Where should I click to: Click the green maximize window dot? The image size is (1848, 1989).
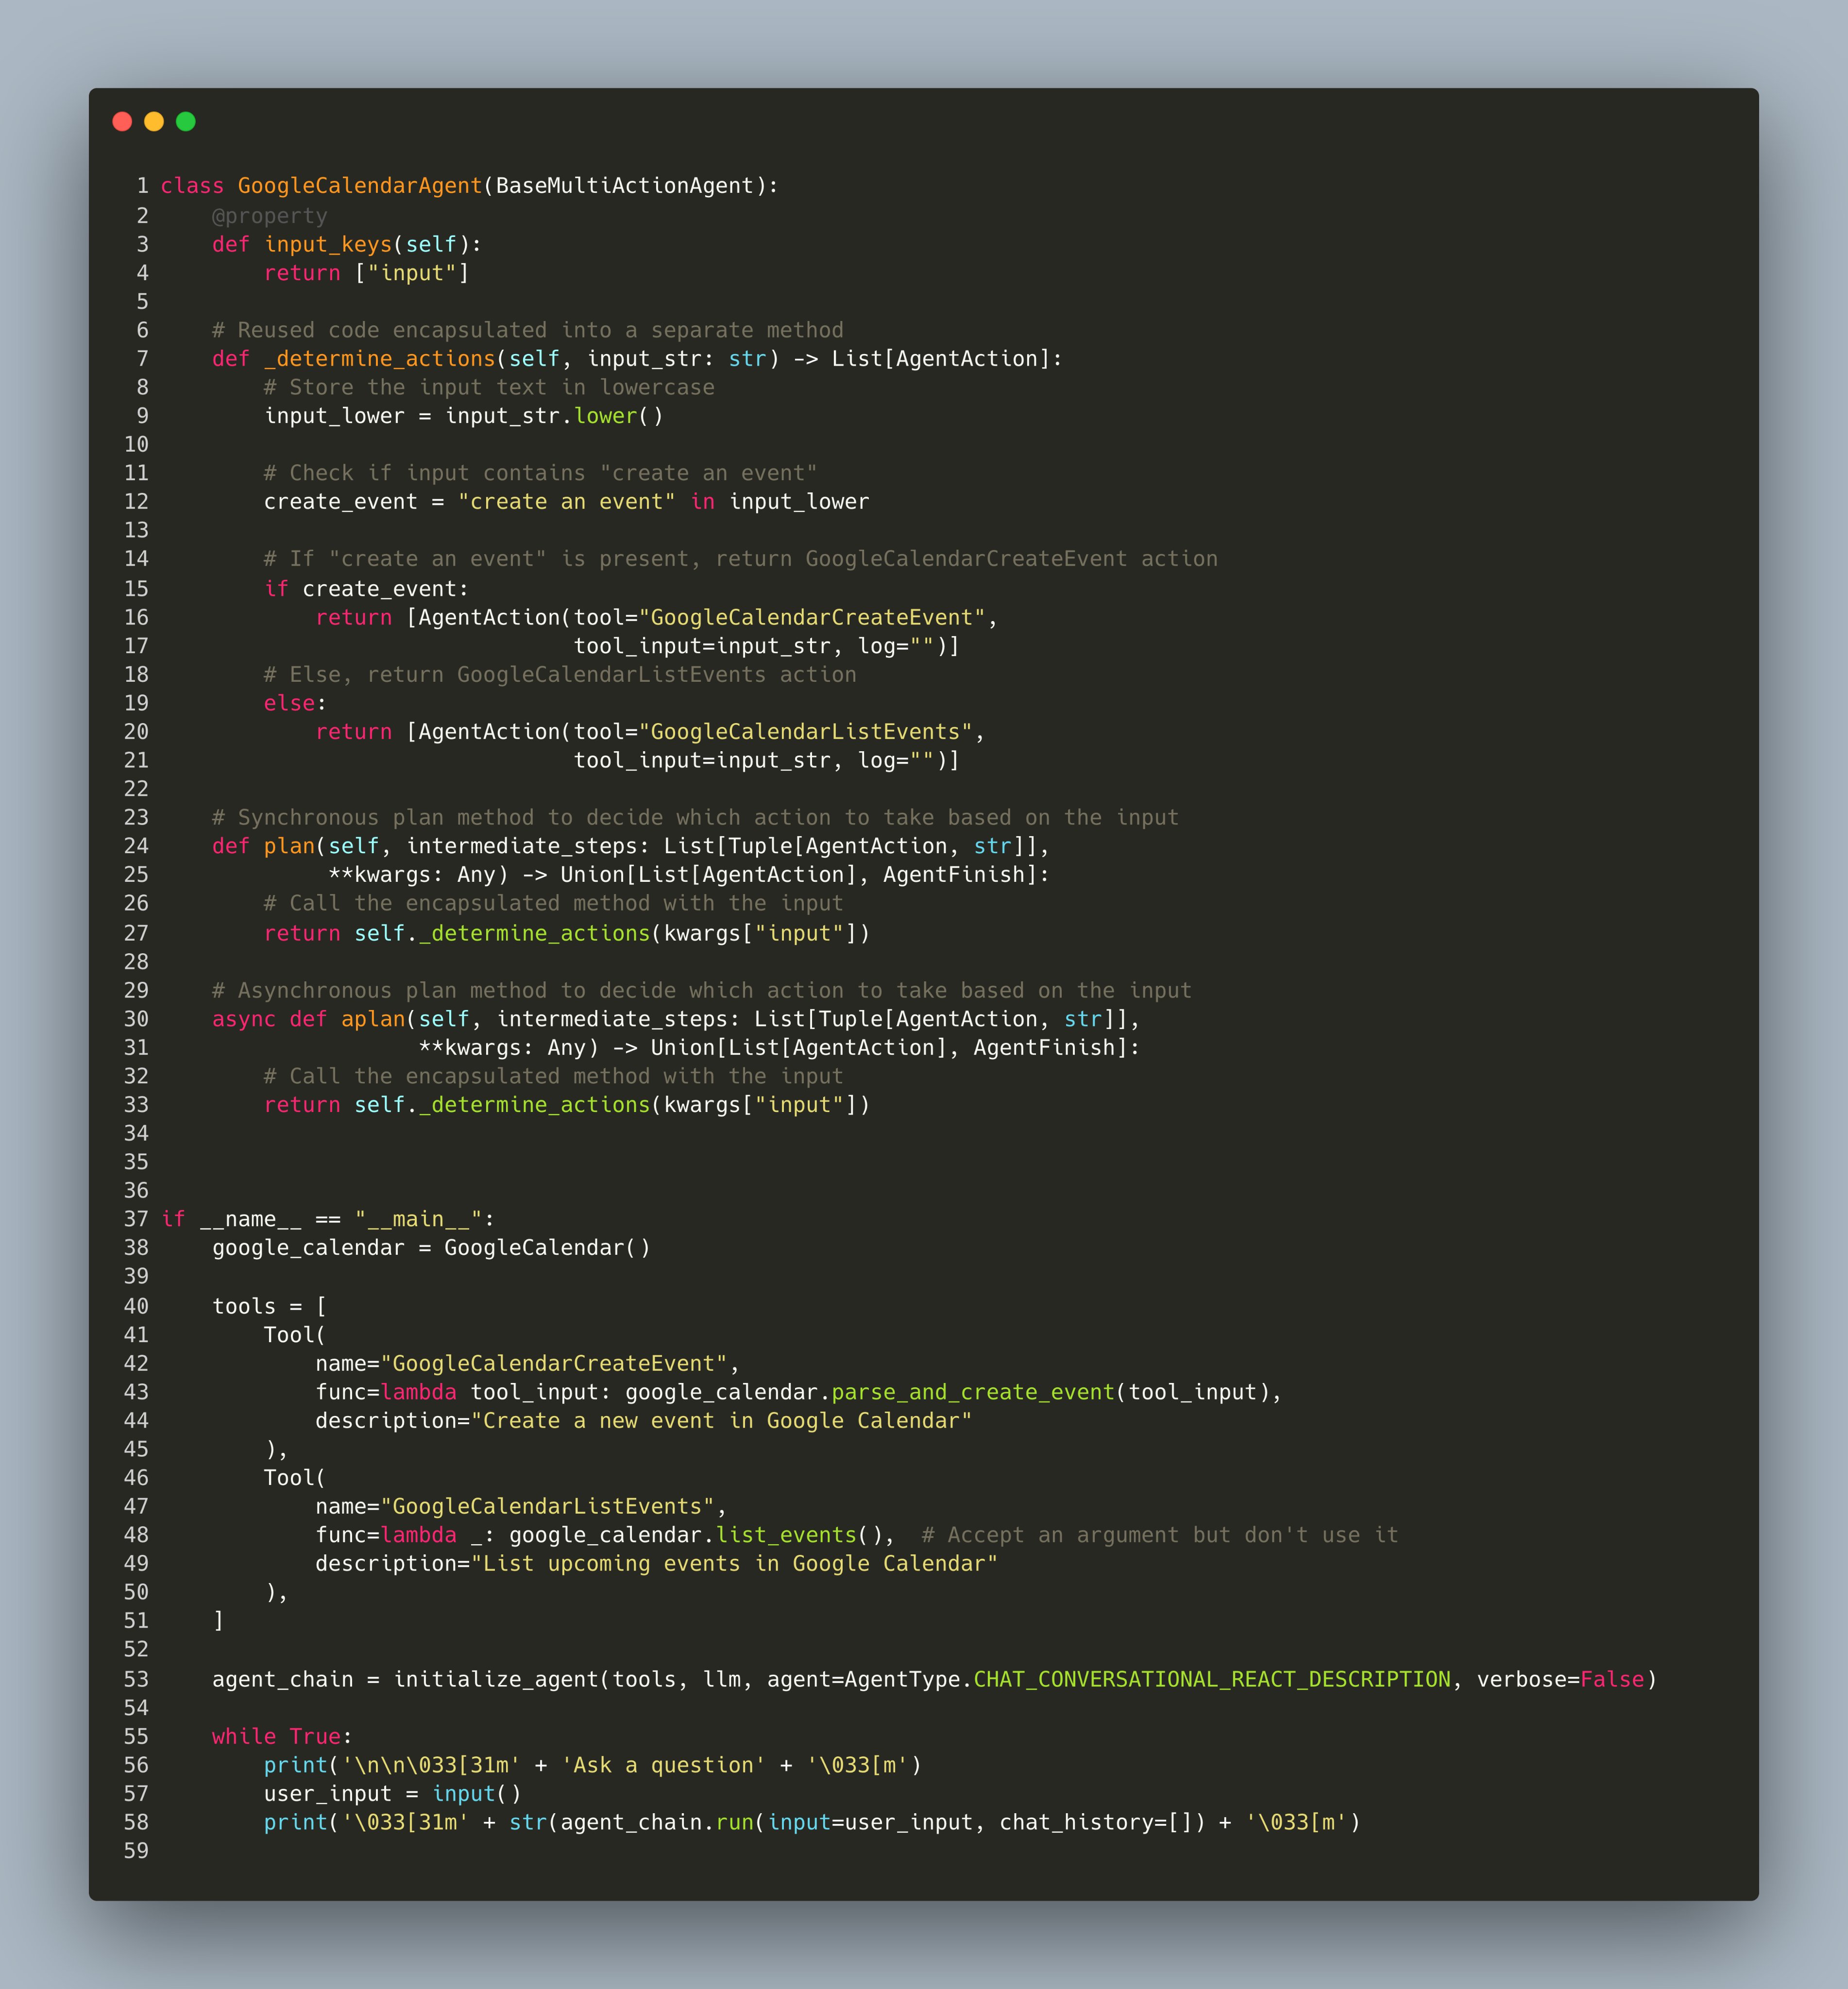186,121
